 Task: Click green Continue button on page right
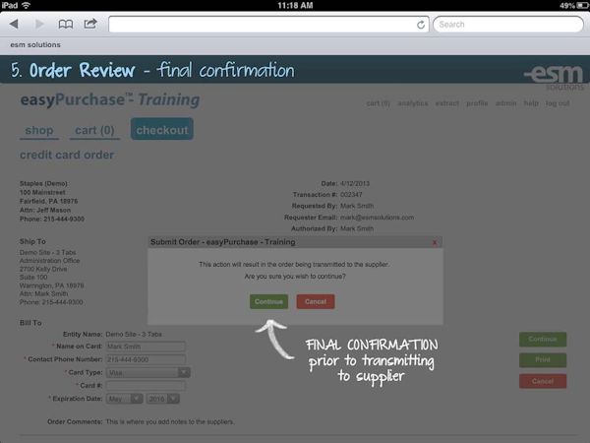(543, 339)
